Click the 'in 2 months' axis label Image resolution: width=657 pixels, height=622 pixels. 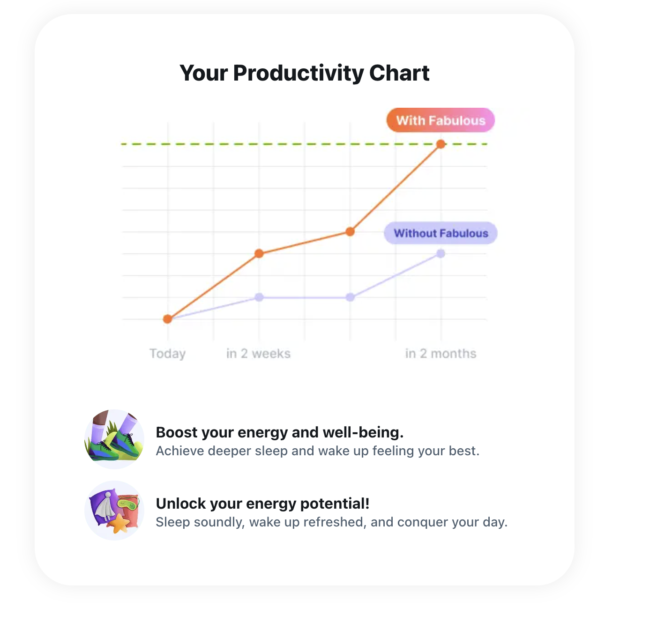point(440,354)
